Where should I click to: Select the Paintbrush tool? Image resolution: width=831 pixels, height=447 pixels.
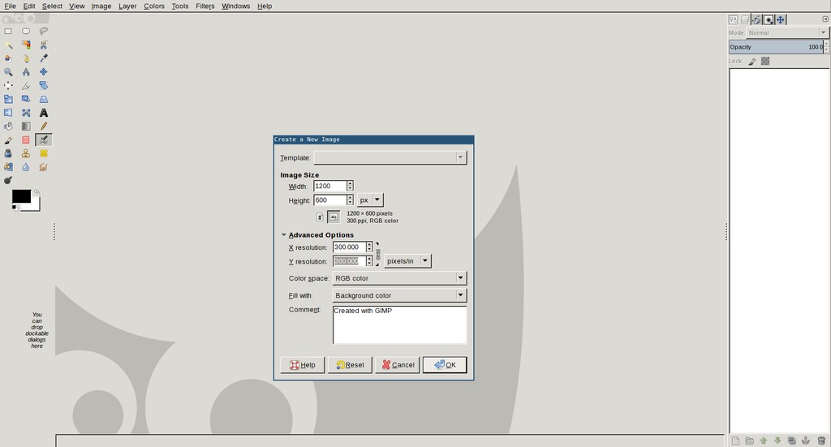pyautogui.click(x=8, y=140)
